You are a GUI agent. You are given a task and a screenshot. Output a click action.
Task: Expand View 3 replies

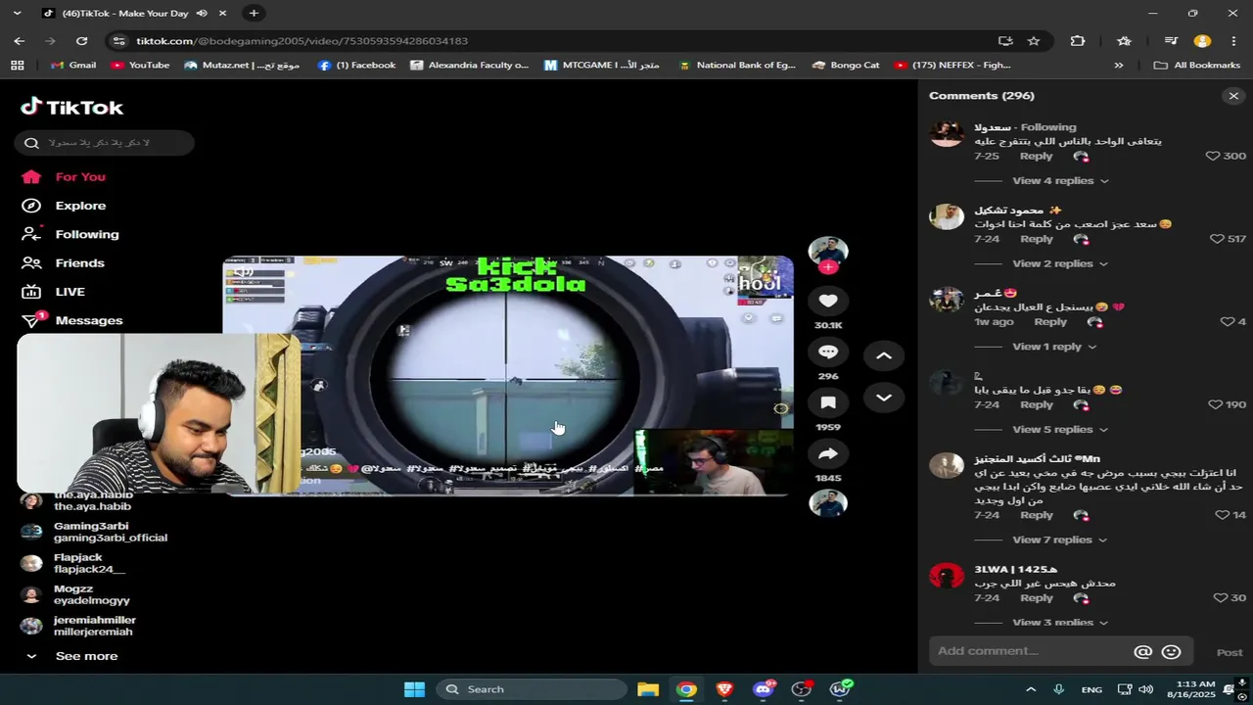click(x=1060, y=623)
